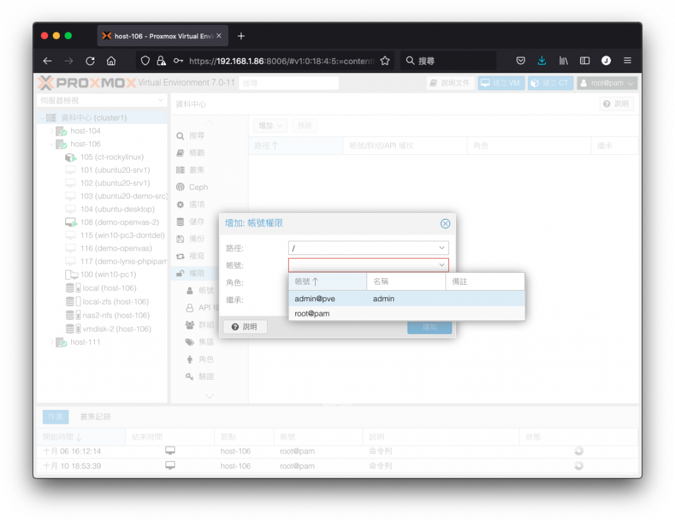
Task: Open the 說明文件 documentation button
Action: (x=450, y=83)
